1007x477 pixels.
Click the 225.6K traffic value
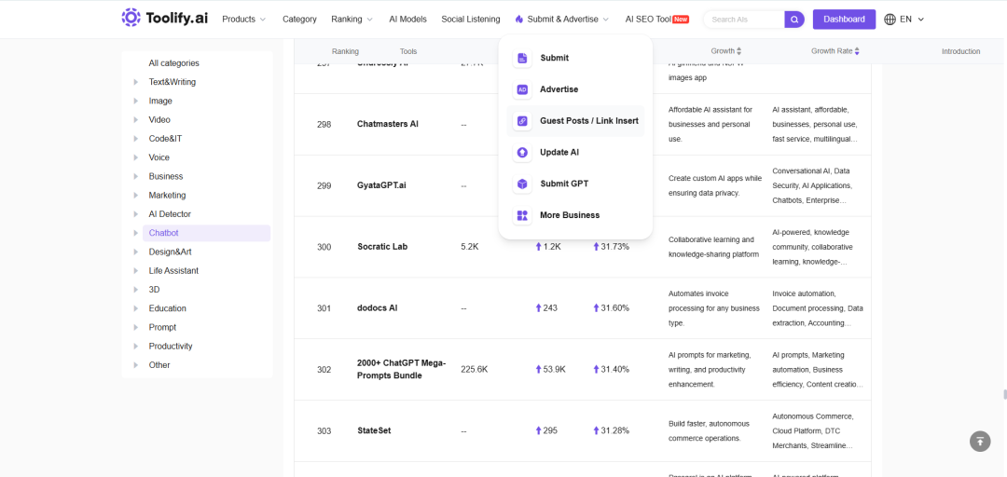(x=475, y=369)
